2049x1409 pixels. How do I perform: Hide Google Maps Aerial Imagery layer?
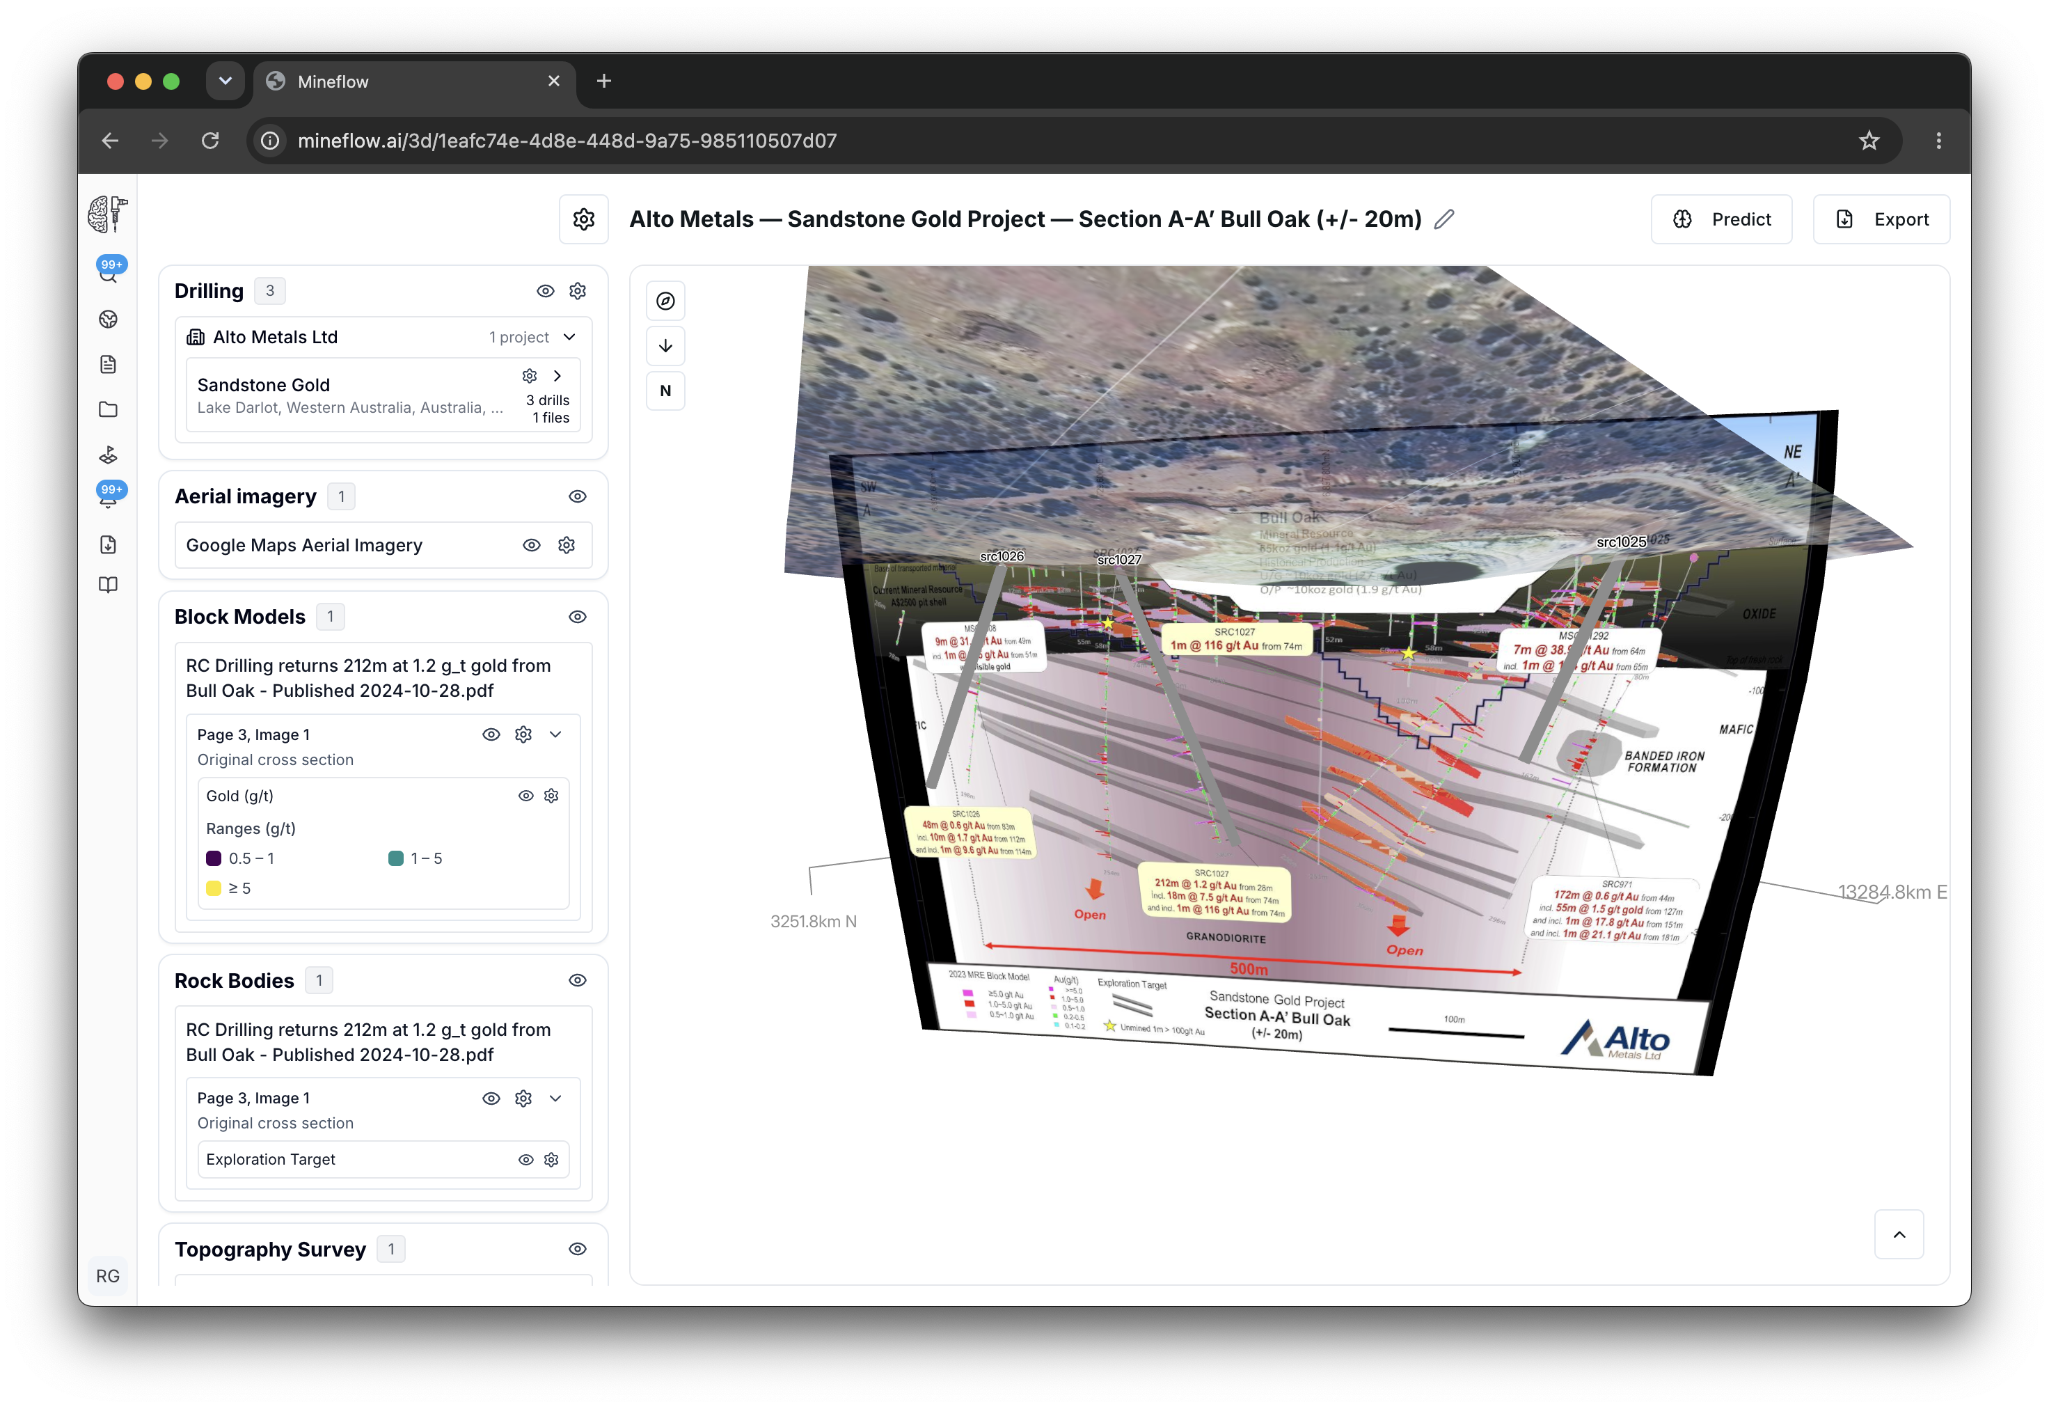click(531, 546)
